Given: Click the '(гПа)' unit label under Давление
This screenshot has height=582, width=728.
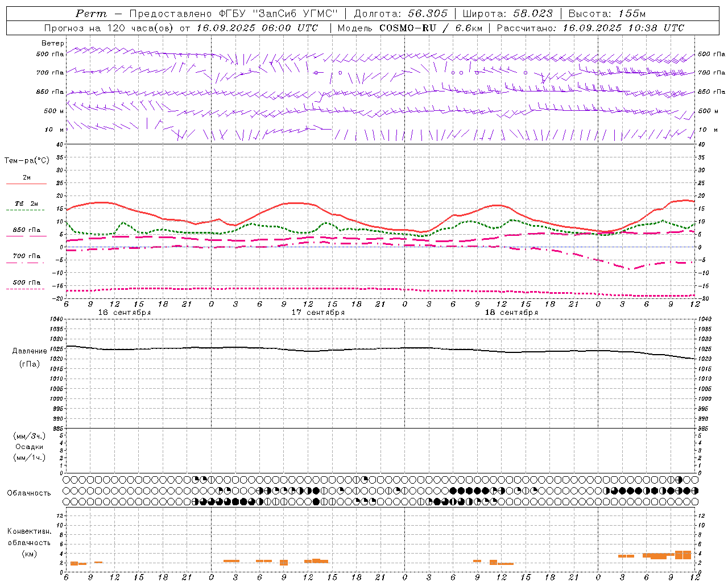Looking at the screenshot, I should click(29, 364).
